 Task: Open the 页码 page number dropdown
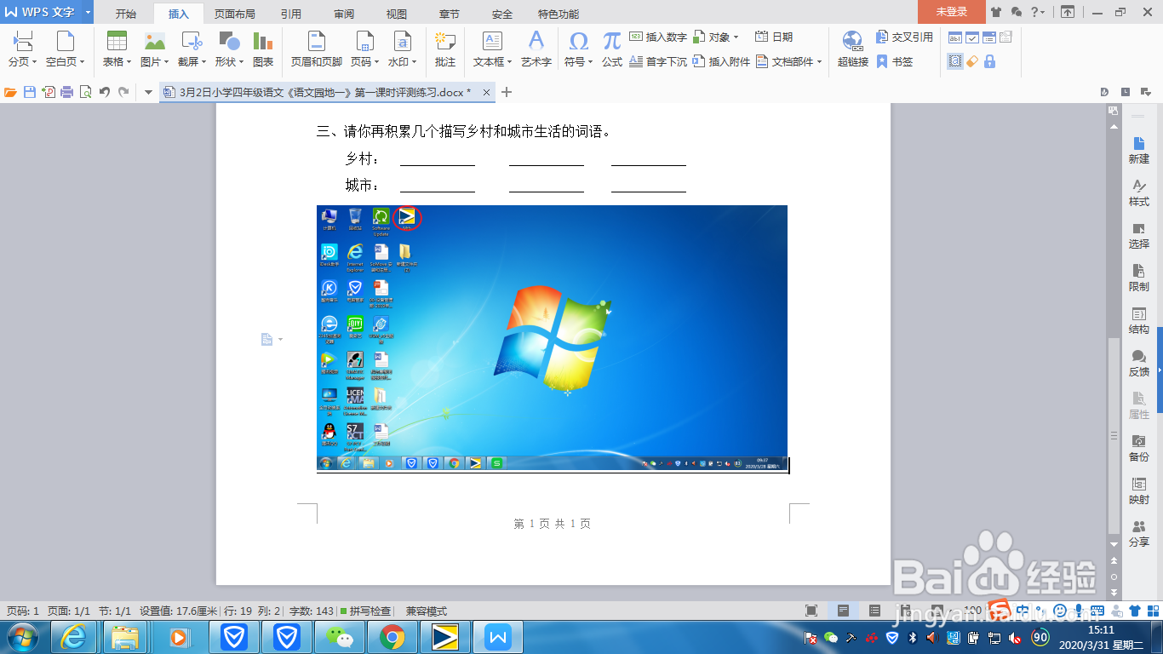pos(364,47)
